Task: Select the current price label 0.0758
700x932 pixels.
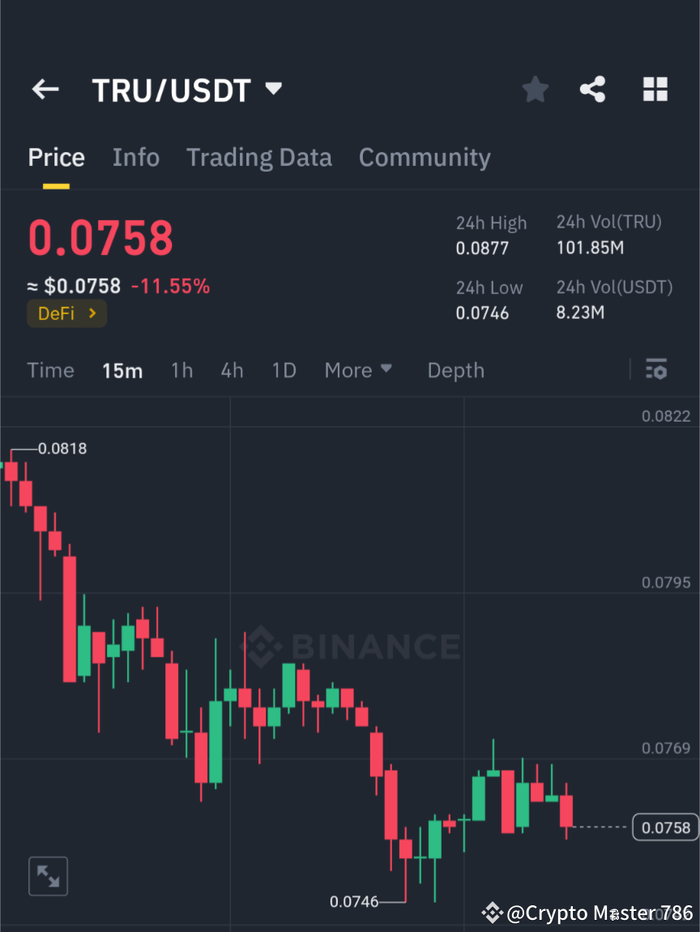Action: click(100, 237)
